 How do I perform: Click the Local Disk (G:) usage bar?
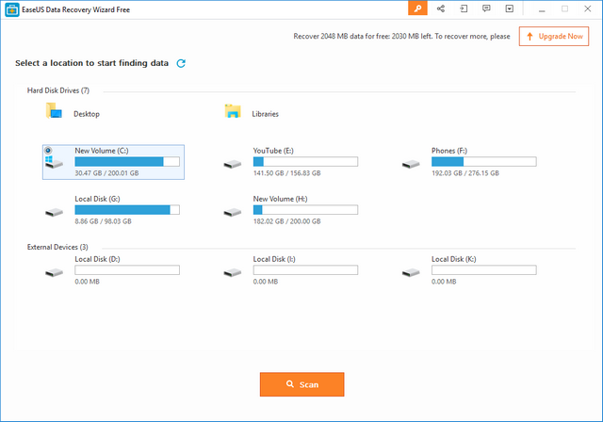pos(127,209)
